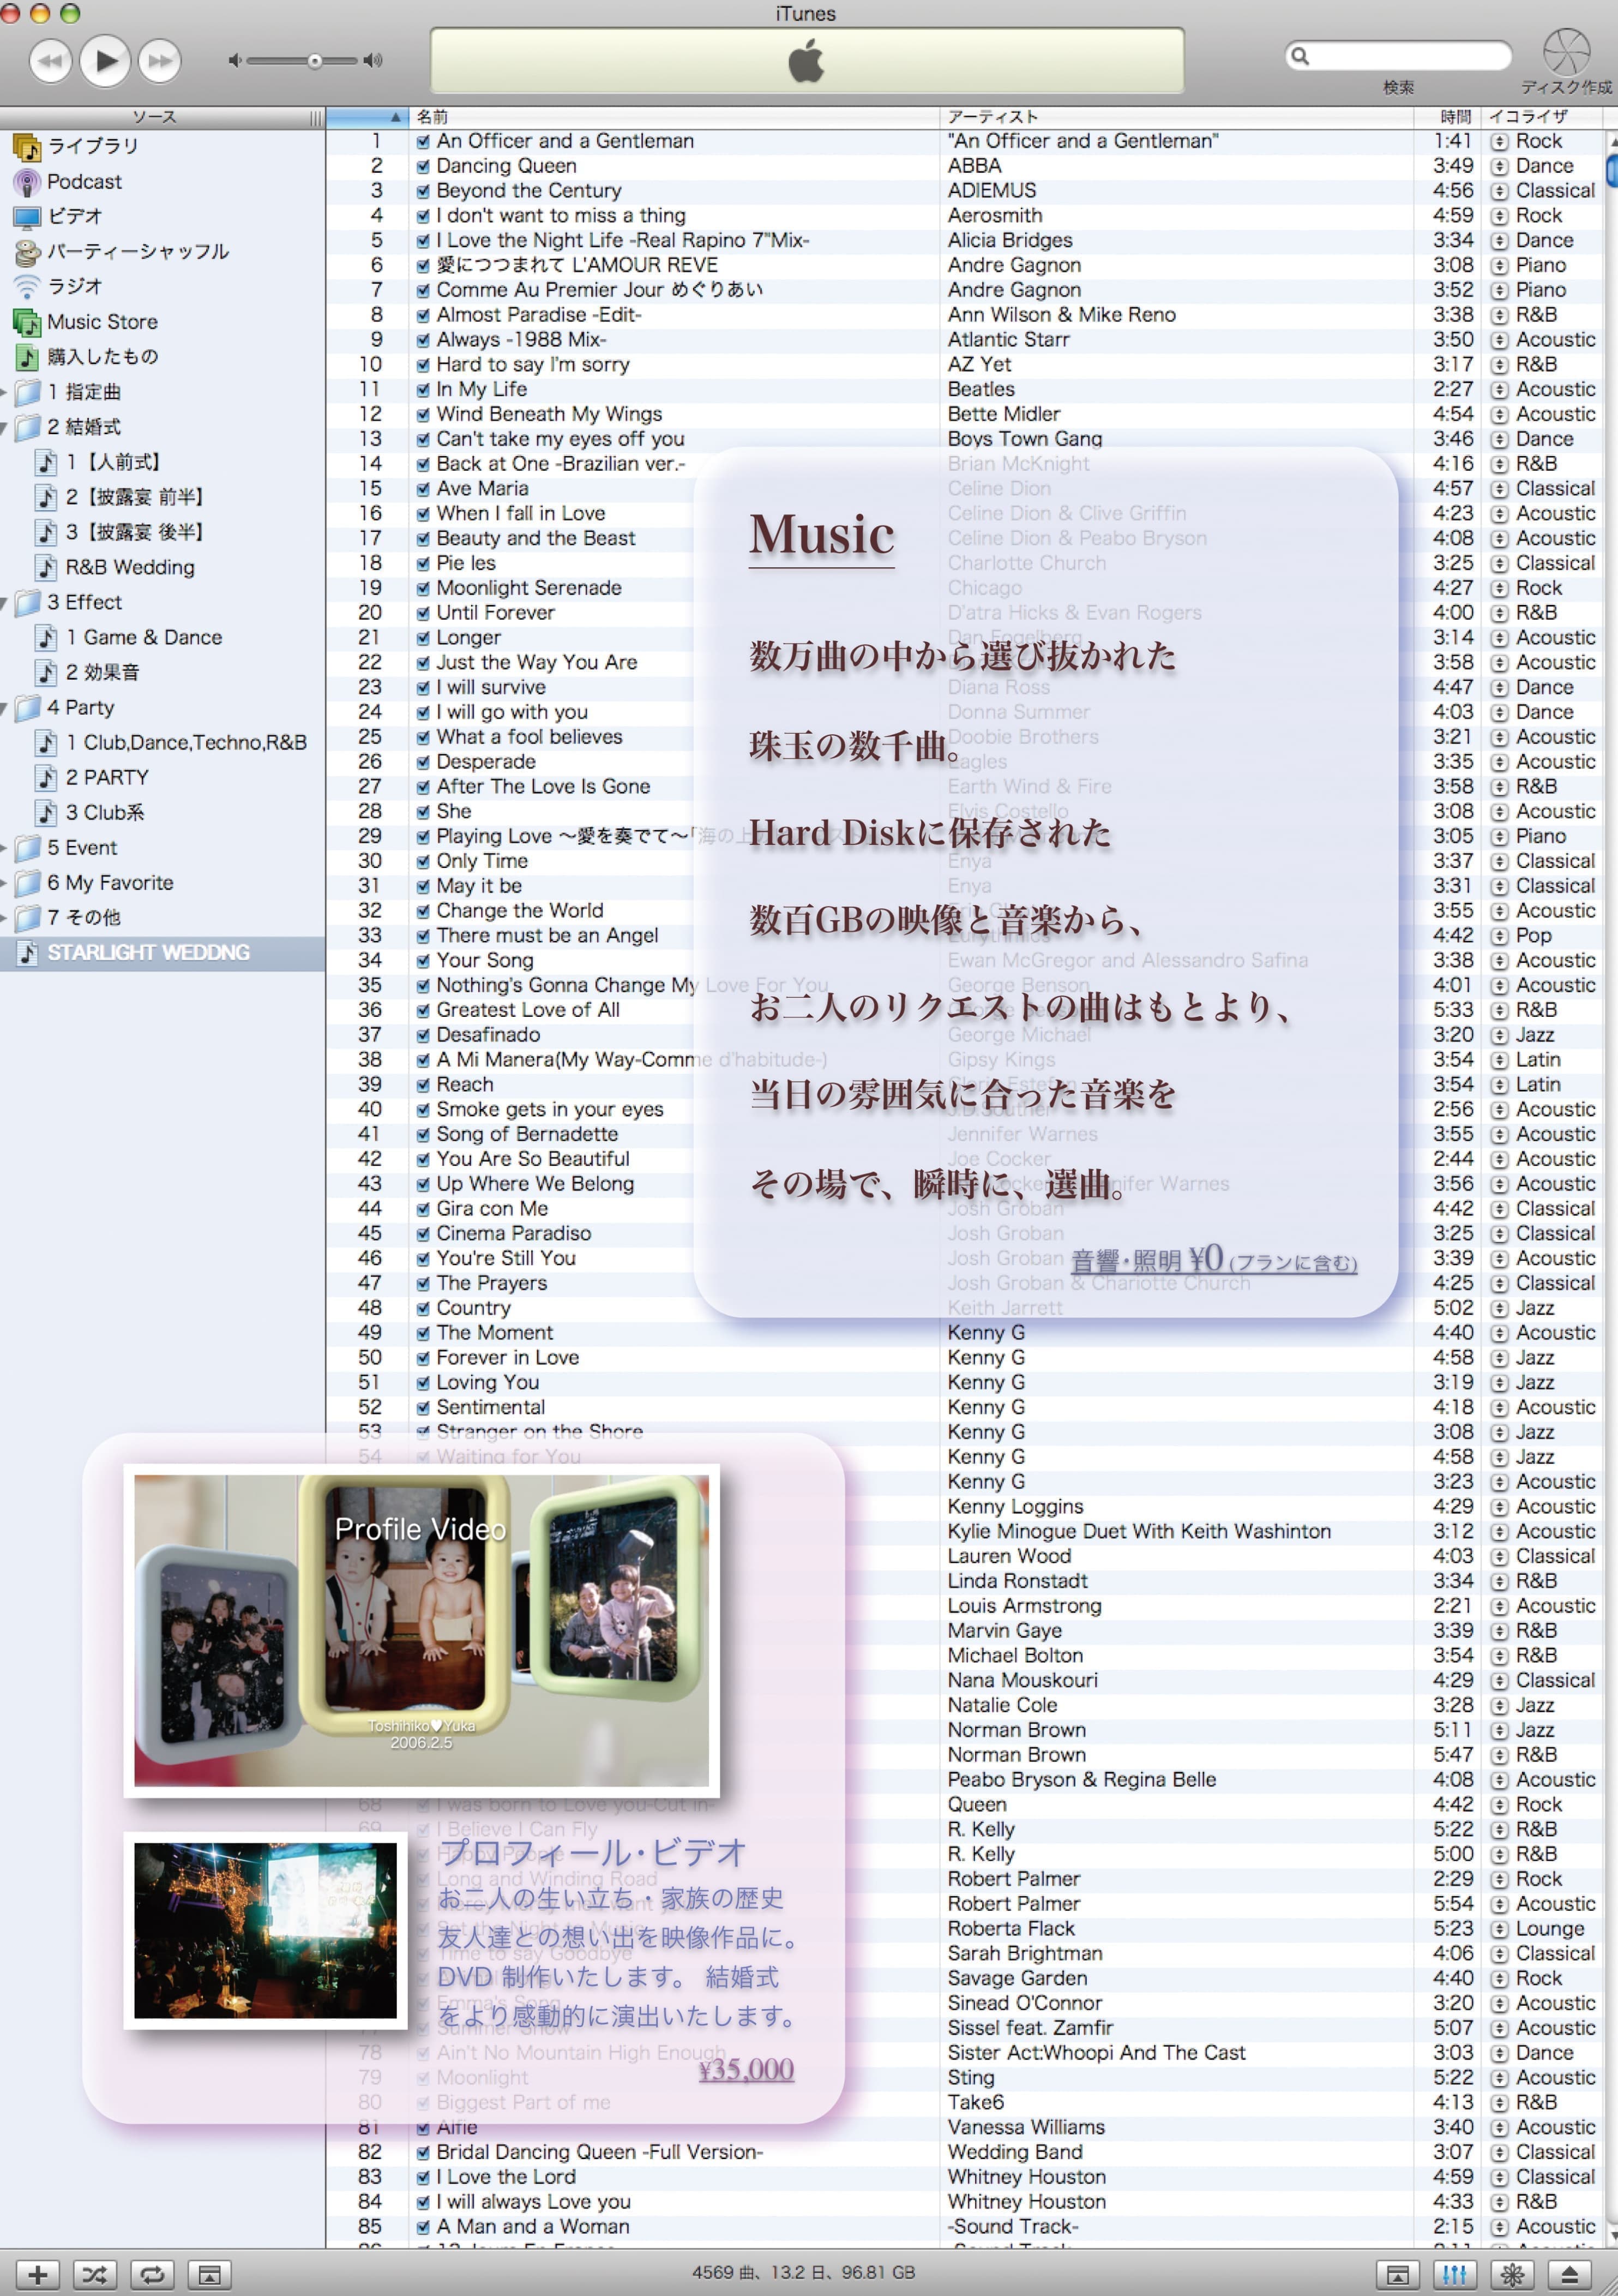The width and height of the screenshot is (1618, 2296).
Task: Skip to the next track
Action: tap(159, 61)
